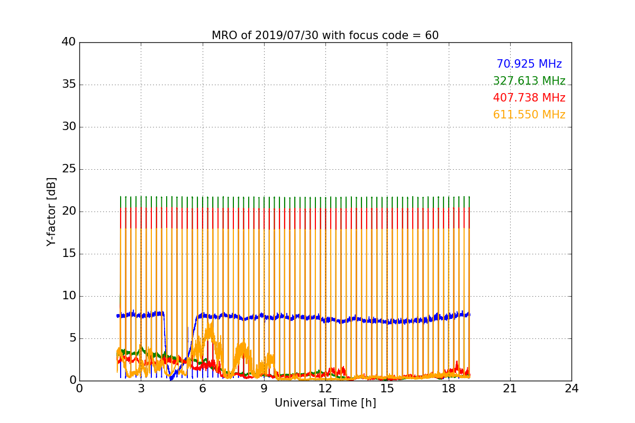Viewport: 635px width, 423px height.
Task: Click the Y-factor [dB] axis label
Action: (x=51, y=212)
